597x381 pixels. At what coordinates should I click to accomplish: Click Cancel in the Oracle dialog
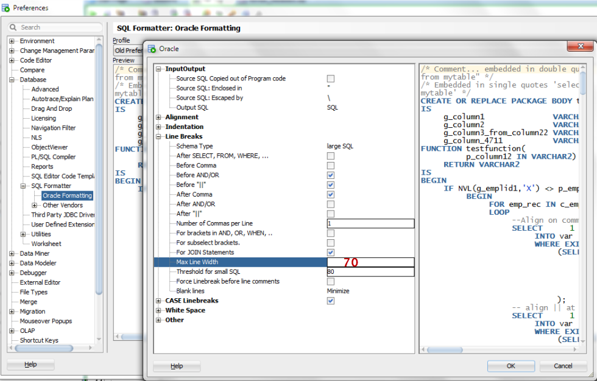(562, 366)
